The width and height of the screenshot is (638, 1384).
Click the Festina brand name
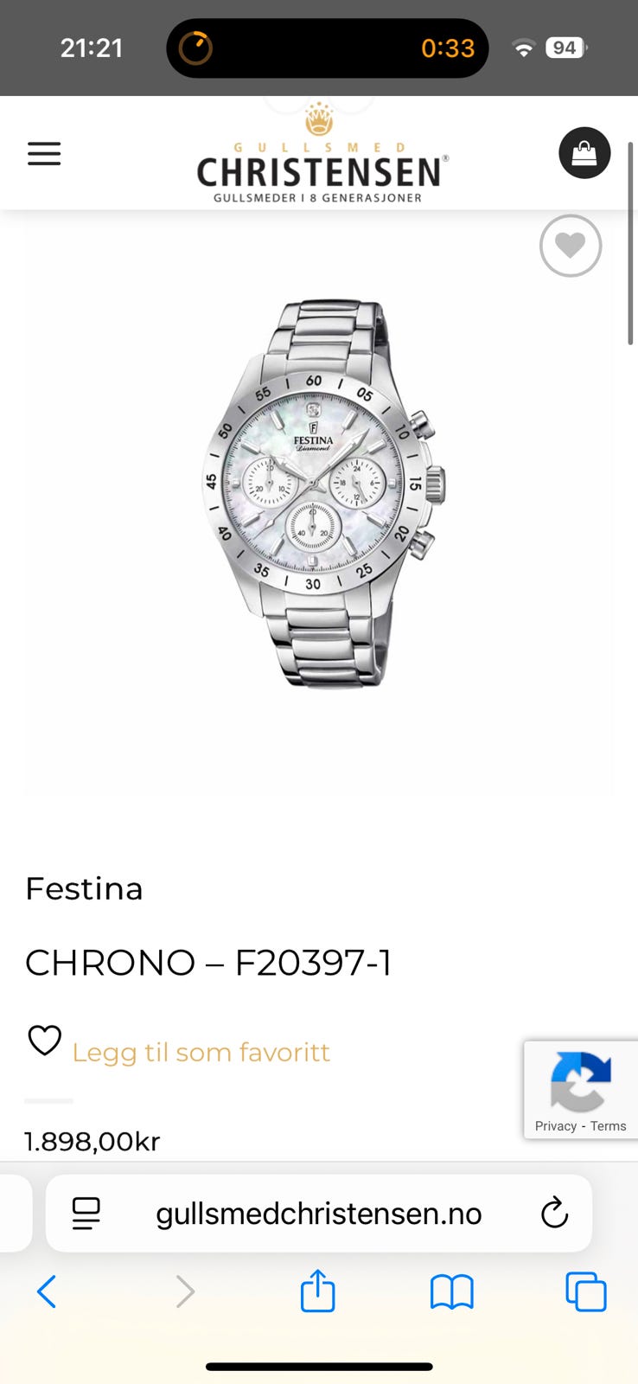tap(84, 888)
